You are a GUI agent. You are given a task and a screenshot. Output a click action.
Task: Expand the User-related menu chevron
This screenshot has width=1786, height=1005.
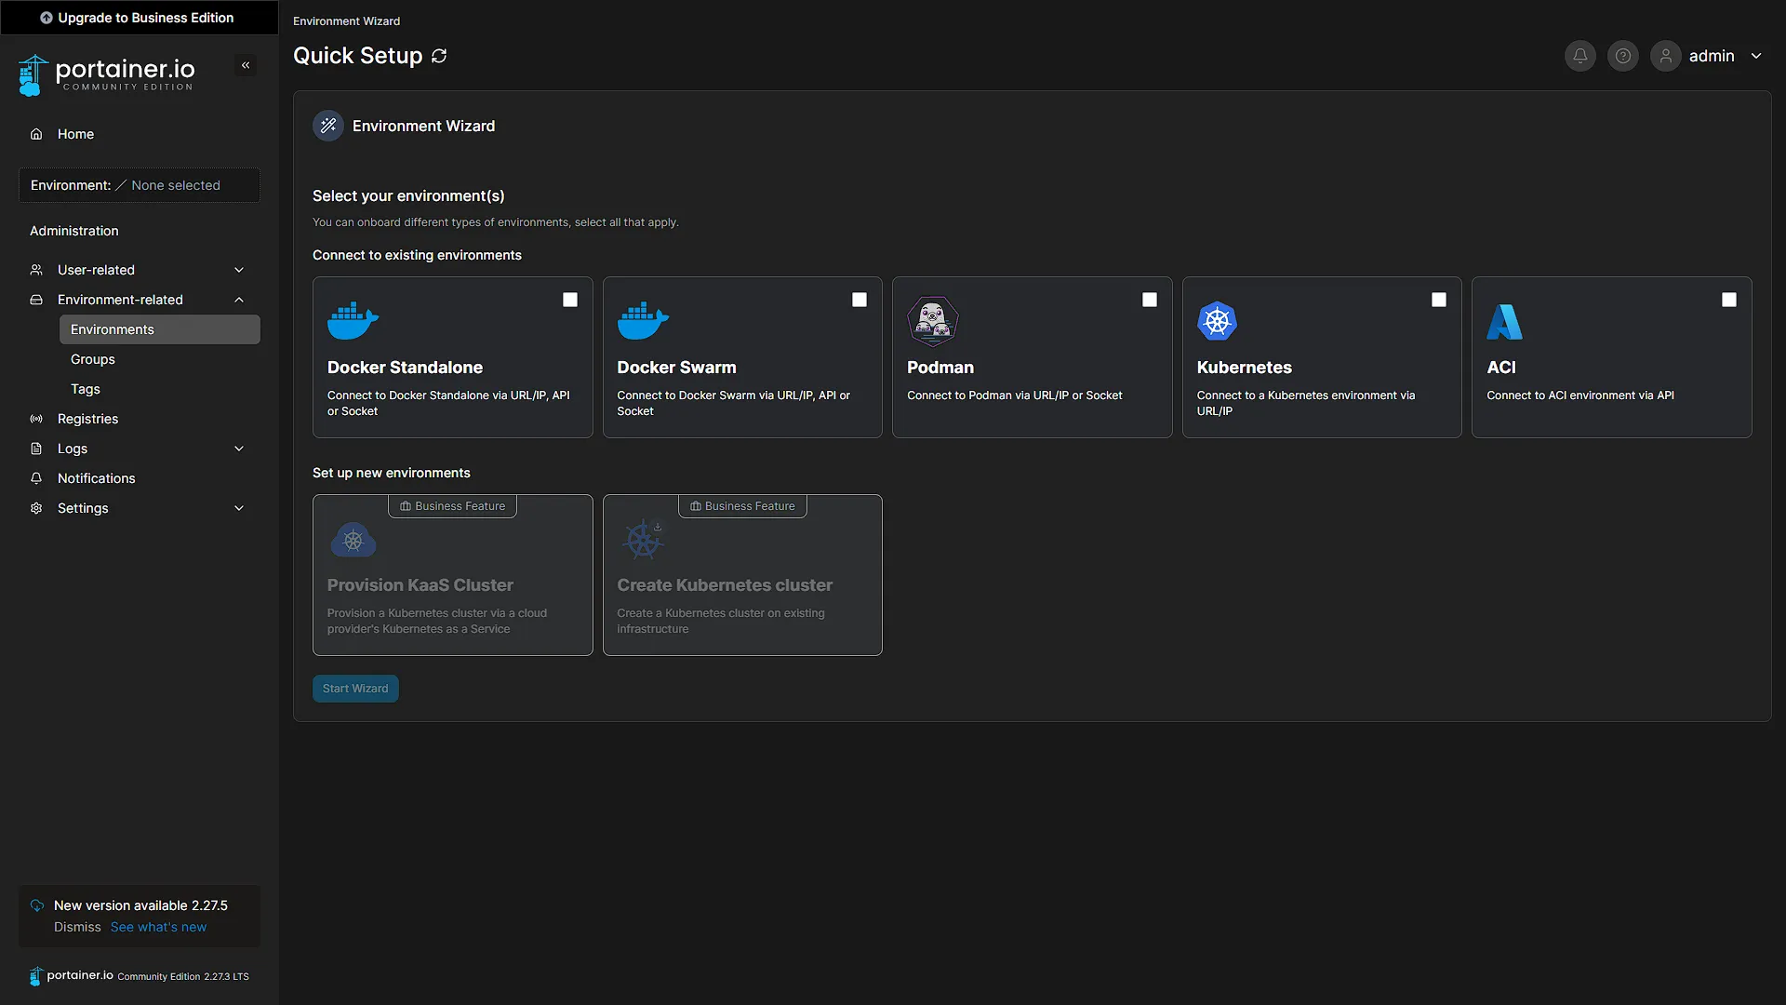pos(239,270)
